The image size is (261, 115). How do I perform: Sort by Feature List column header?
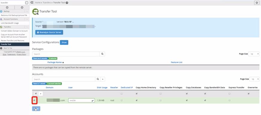(177, 62)
